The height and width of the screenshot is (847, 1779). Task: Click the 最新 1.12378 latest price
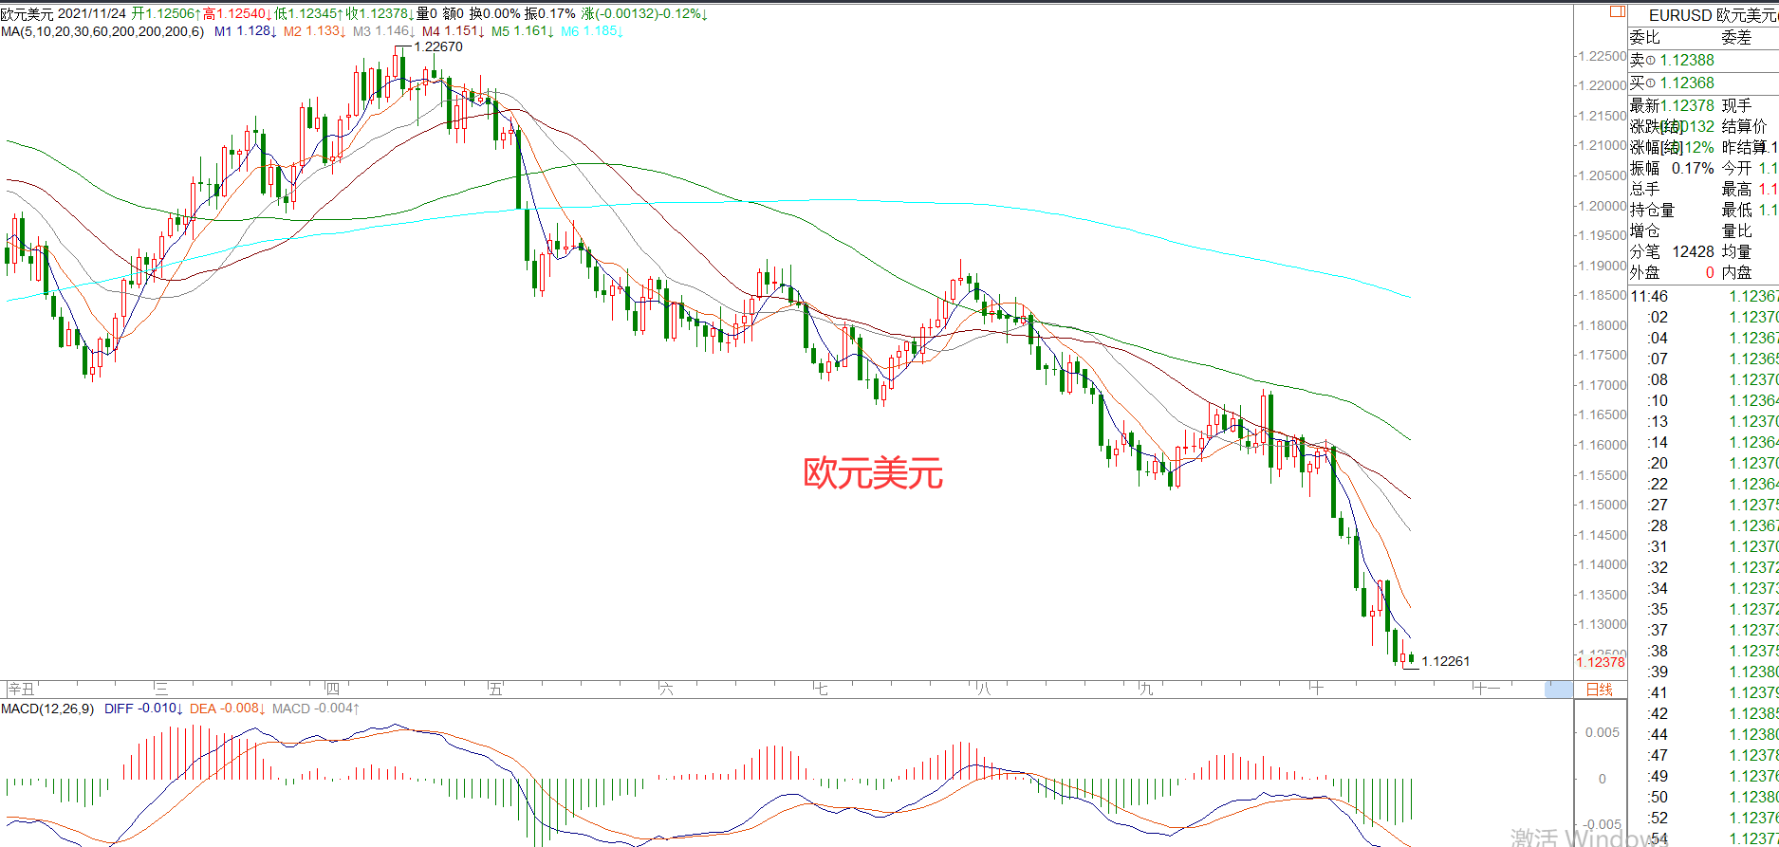[x=1672, y=106]
